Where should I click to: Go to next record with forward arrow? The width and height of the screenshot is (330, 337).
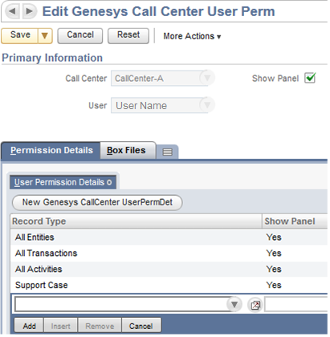[x=29, y=11]
